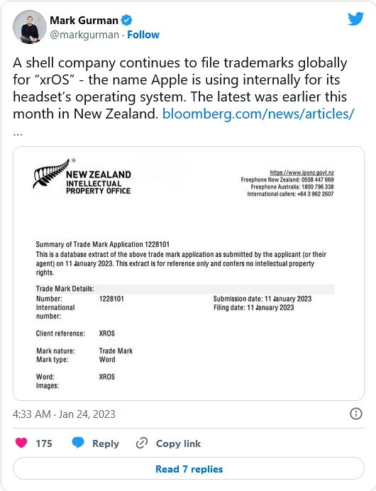
Task: Click the Copy link text
Action: click(179, 443)
